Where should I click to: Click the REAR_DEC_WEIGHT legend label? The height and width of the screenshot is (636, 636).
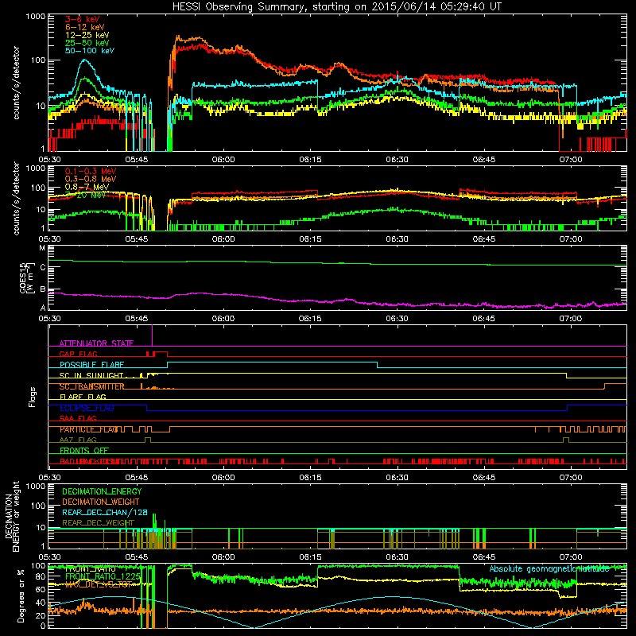pos(98,523)
